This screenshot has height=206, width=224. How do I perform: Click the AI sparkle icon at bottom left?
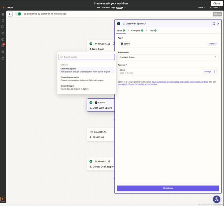point(3,199)
